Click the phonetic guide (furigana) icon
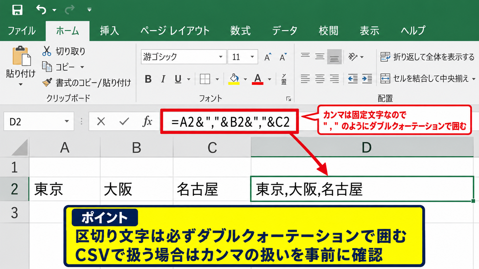 pos(284,79)
